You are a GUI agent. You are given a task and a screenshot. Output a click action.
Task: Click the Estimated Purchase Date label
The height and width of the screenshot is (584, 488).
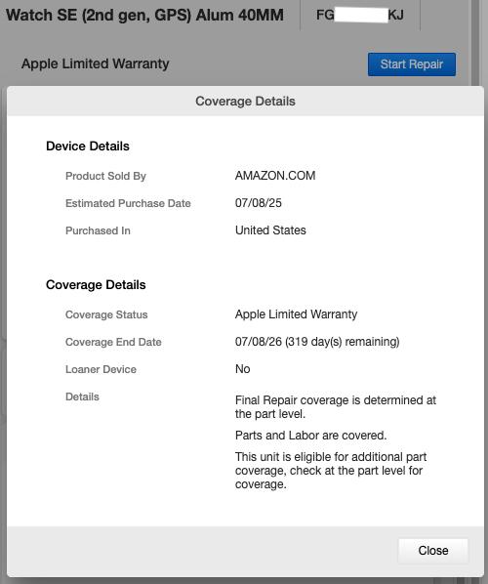coord(128,203)
